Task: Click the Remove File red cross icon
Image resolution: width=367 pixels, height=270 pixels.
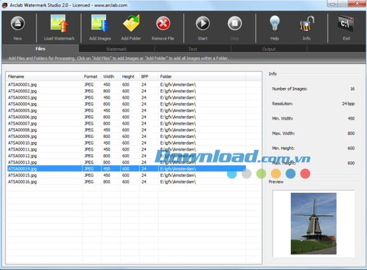Action: pyautogui.click(x=163, y=23)
